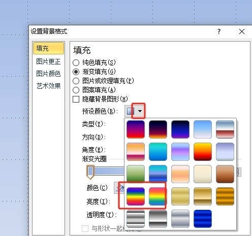Toggle the 与形状一起旋转 checkbox
This screenshot has width=252, height=236.
coord(85,228)
